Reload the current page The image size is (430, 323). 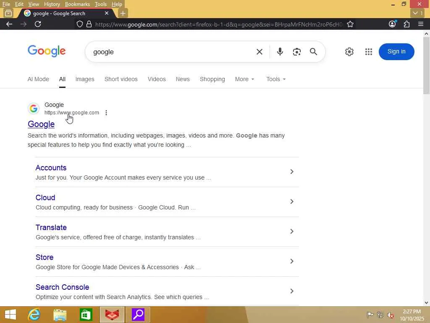coord(38,24)
